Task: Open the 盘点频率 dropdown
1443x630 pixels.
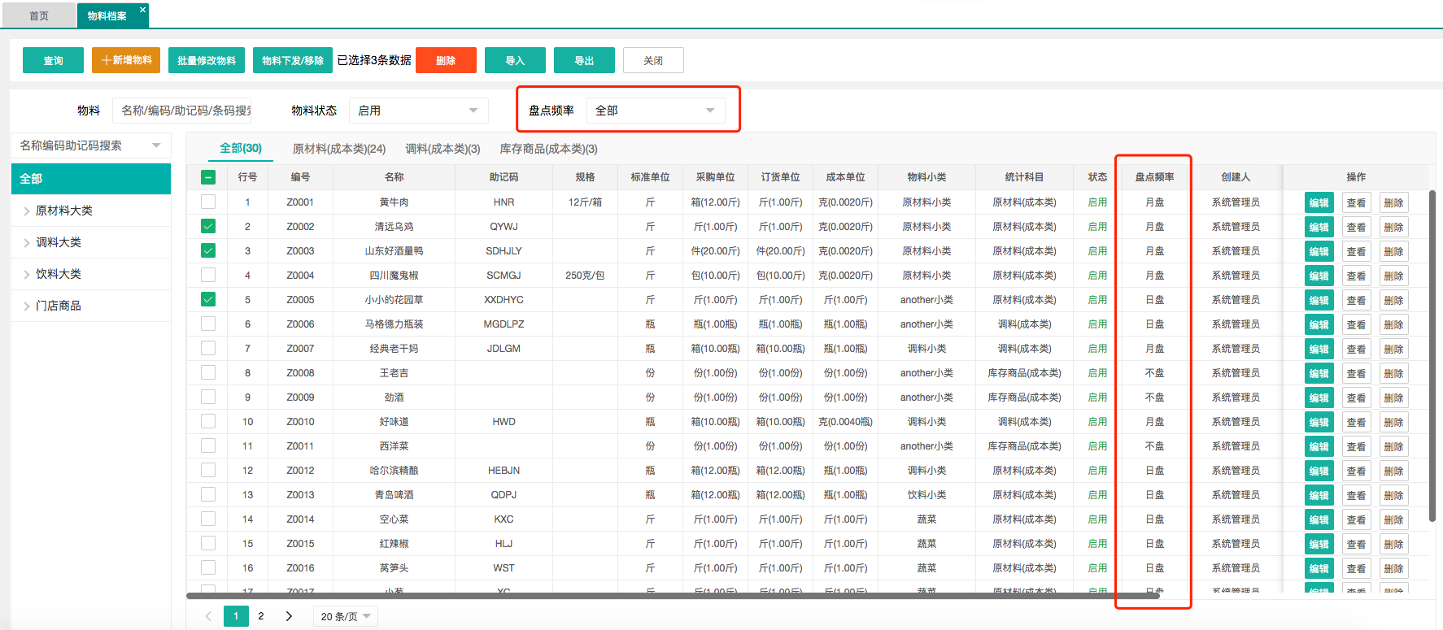Action: pos(655,111)
